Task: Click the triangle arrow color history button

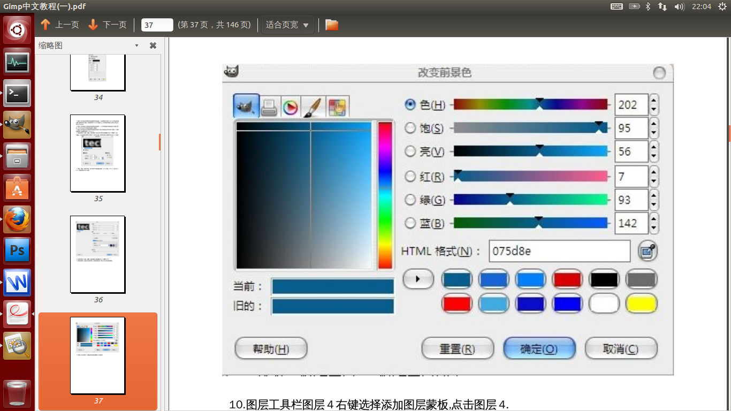Action: pos(418,279)
